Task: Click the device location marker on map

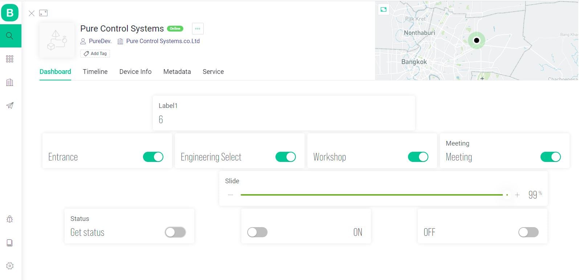Action: coord(477,40)
